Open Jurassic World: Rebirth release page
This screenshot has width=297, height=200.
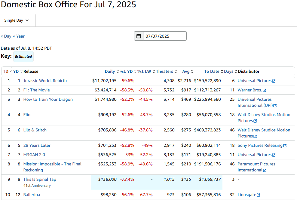point(45,81)
